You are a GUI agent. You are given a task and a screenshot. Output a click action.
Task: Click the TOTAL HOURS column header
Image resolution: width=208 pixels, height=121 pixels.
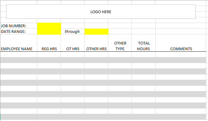(x=144, y=46)
